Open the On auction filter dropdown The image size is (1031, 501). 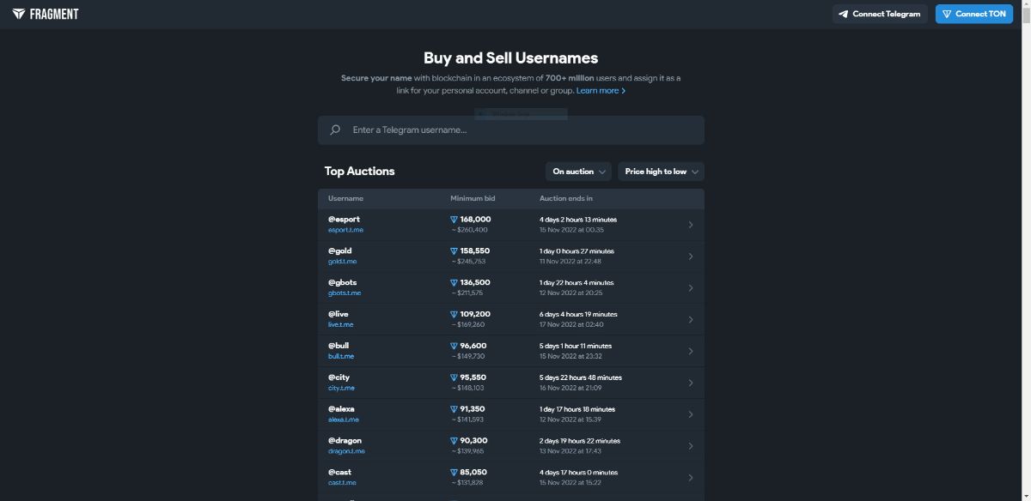pyautogui.click(x=578, y=172)
